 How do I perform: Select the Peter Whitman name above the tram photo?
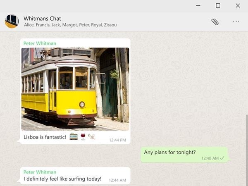click(40, 43)
